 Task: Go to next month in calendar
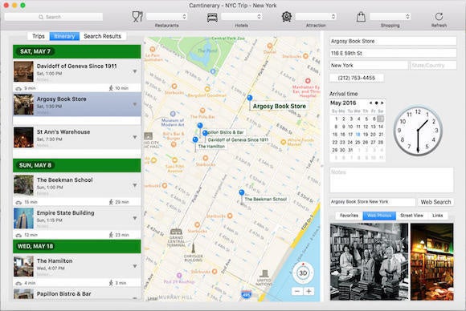click(382, 103)
